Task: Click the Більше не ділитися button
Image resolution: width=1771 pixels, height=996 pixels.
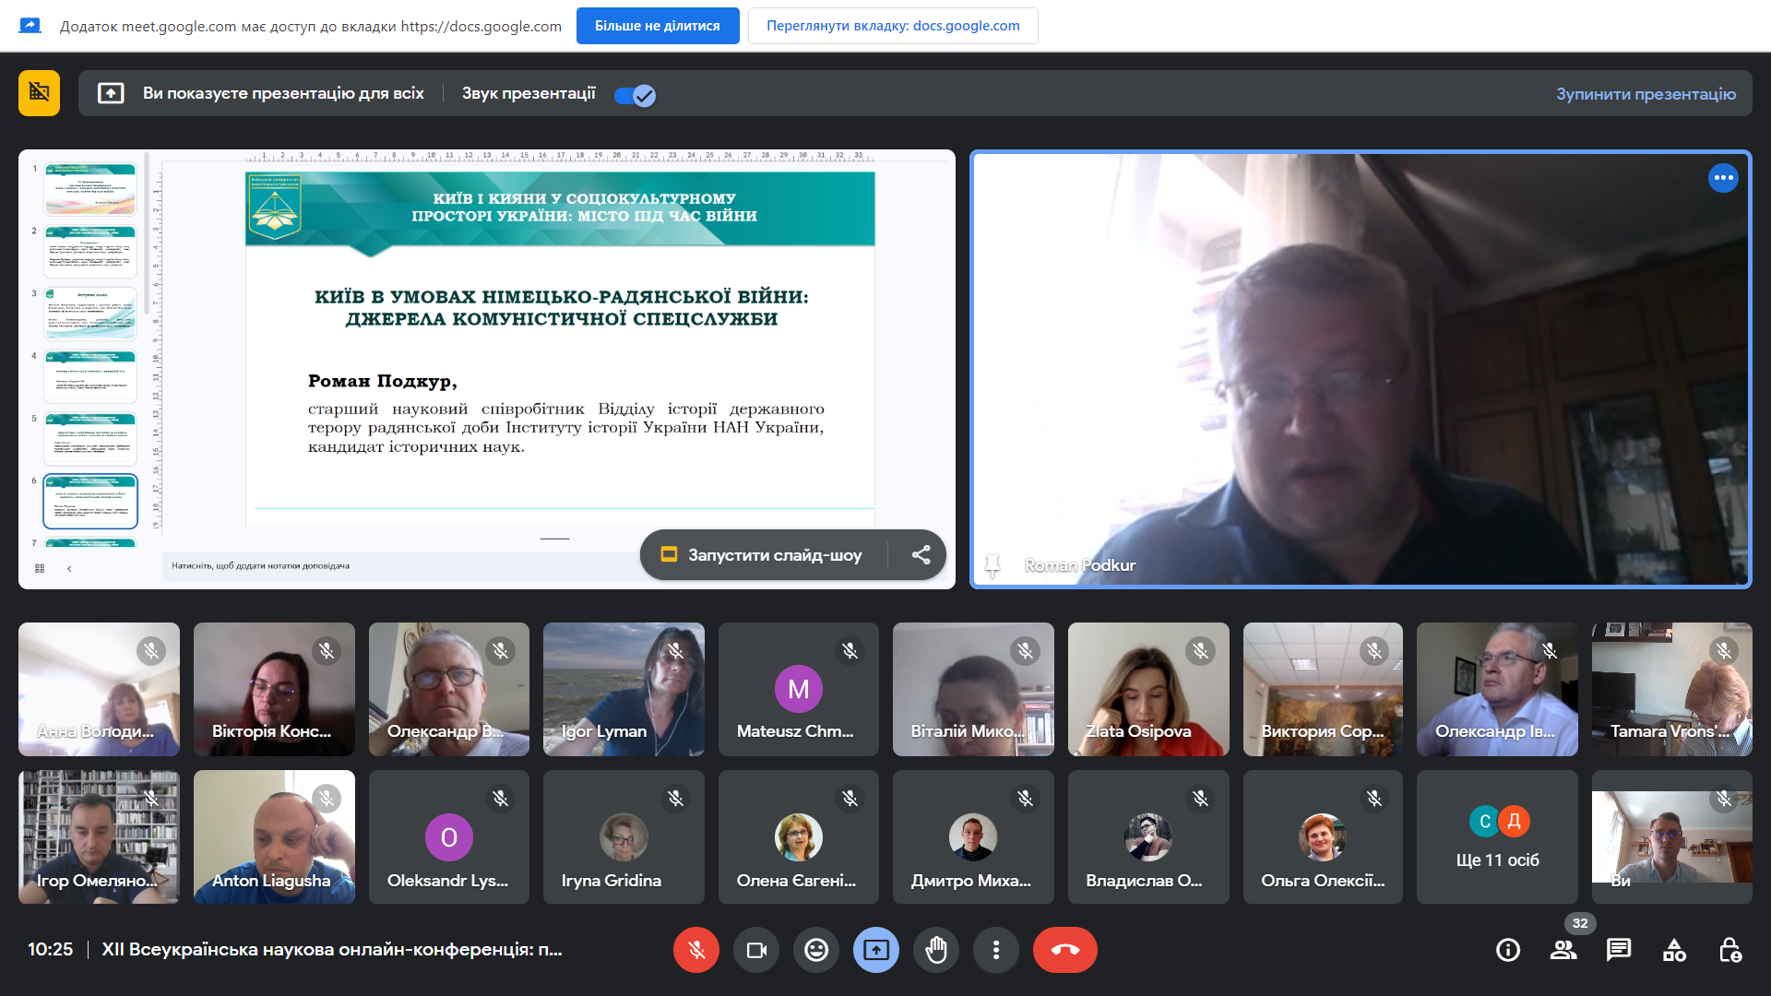Action: tap(657, 26)
